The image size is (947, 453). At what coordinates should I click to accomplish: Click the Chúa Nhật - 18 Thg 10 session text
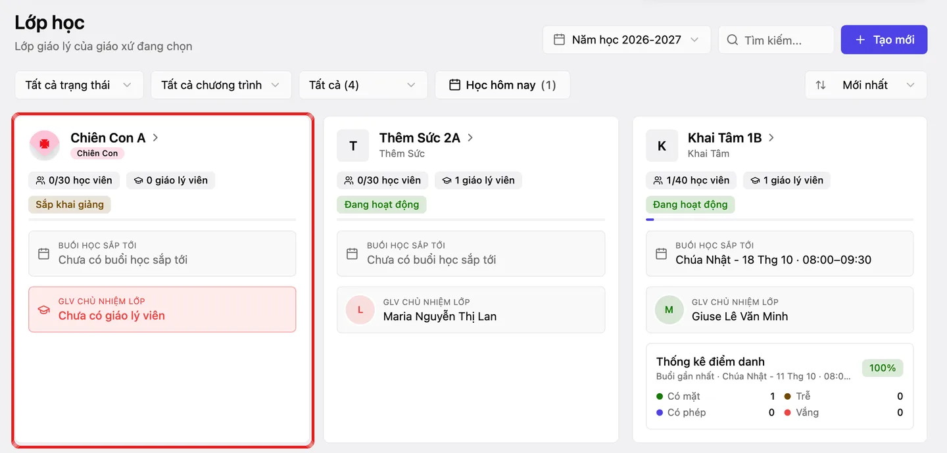pyautogui.click(x=773, y=260)
